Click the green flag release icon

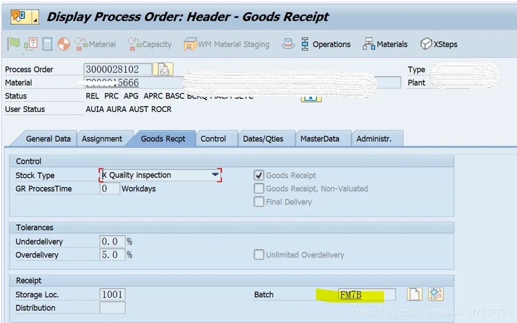coord(14,43)
